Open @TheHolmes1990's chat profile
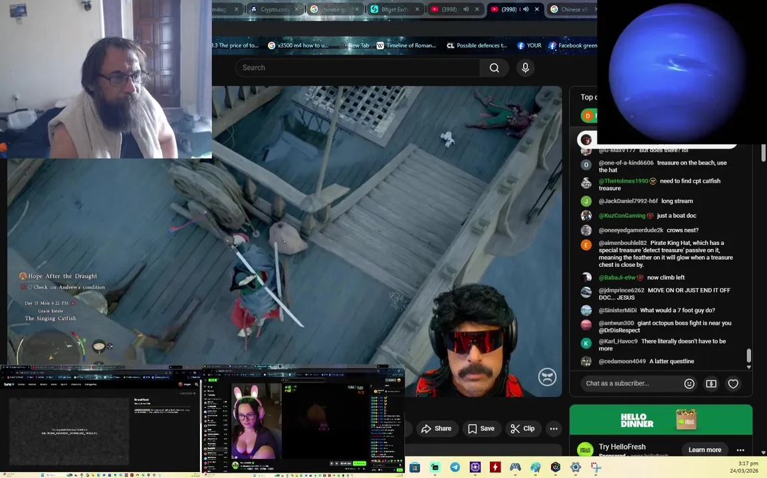 (x=623, y=181)
